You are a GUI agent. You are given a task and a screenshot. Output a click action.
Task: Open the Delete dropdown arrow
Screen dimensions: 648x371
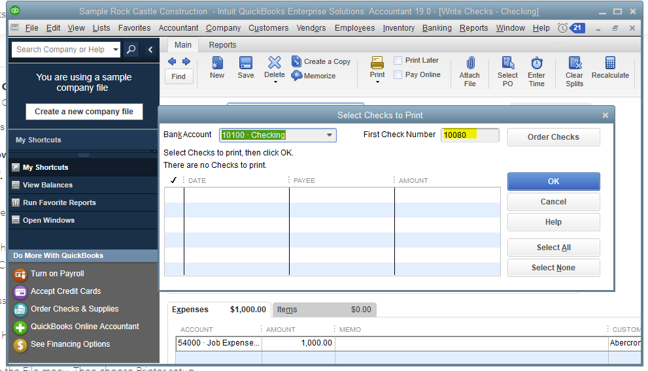pyautogui.click(x=275, y=82)
